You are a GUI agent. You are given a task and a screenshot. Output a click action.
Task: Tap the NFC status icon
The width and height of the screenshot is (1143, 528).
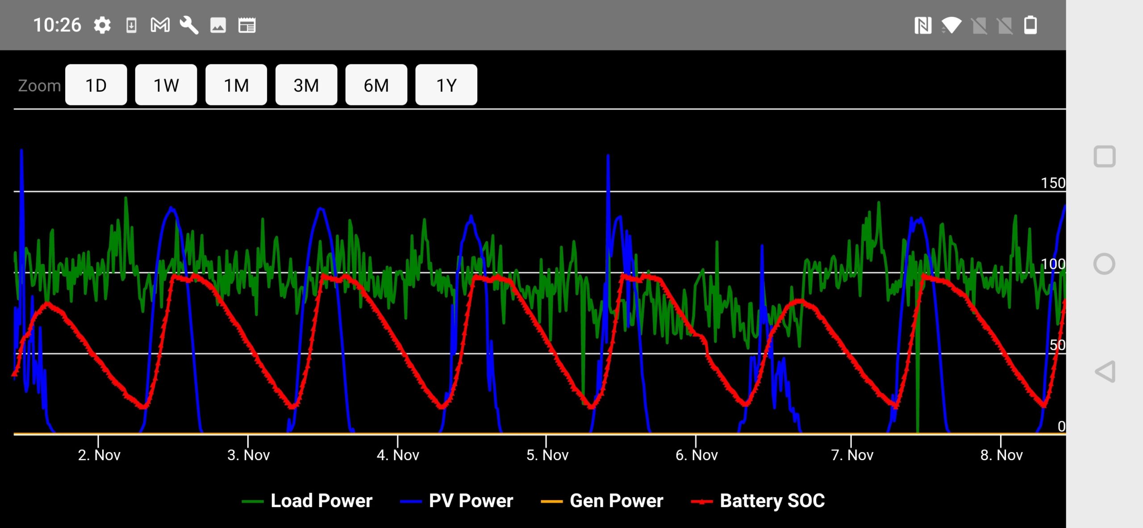pyautogui.click(x=923, y=25)
